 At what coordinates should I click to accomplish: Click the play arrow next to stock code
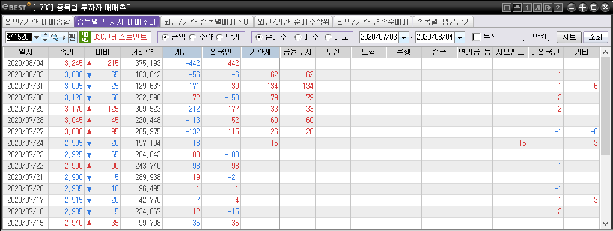point(64,37)
